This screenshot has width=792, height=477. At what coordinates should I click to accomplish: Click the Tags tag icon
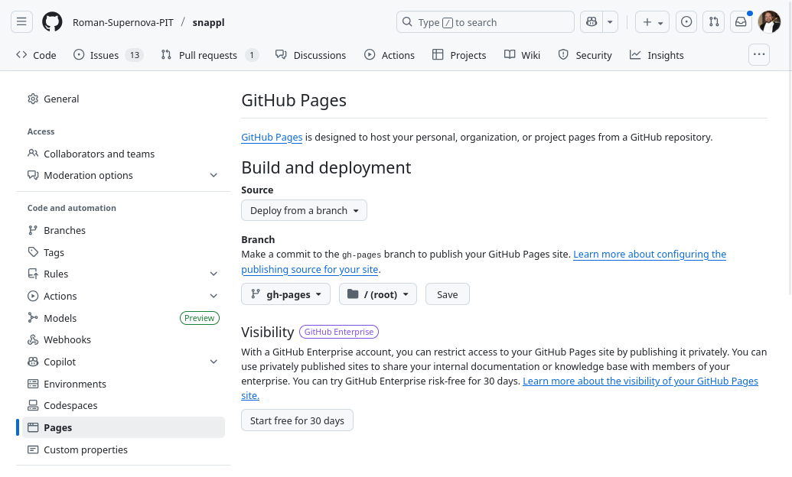pos(33,251)
